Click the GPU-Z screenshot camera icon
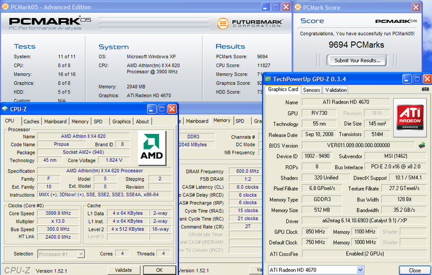Viewport: 432px width, 275px height. pos(425,89)
